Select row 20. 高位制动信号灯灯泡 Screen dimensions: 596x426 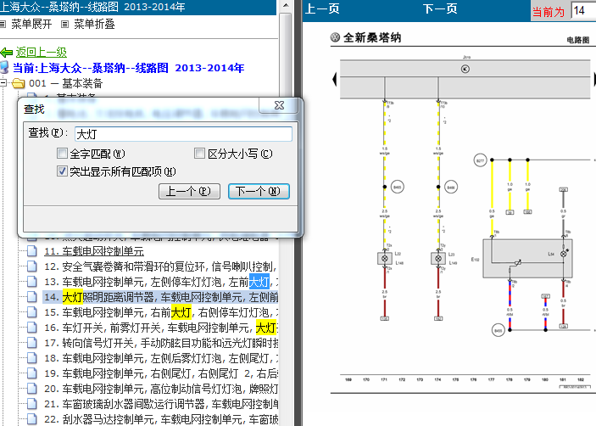(x=160, y=389)
